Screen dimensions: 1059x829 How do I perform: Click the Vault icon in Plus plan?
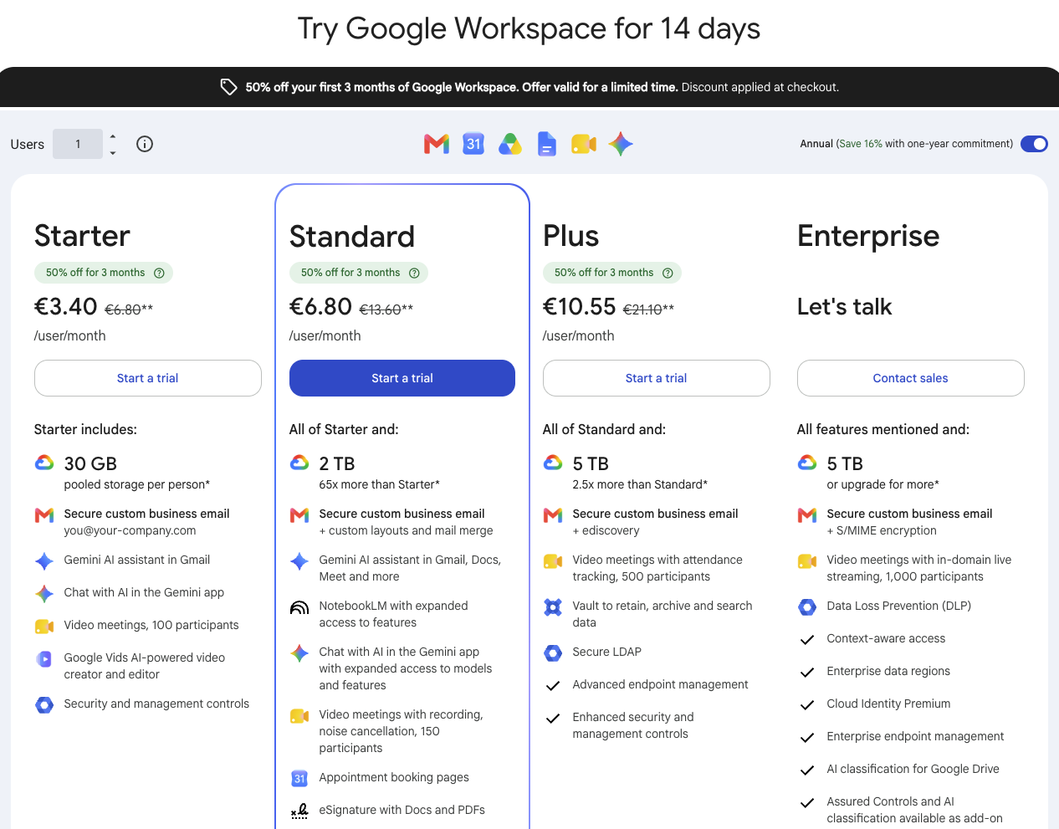click(553, 607)
